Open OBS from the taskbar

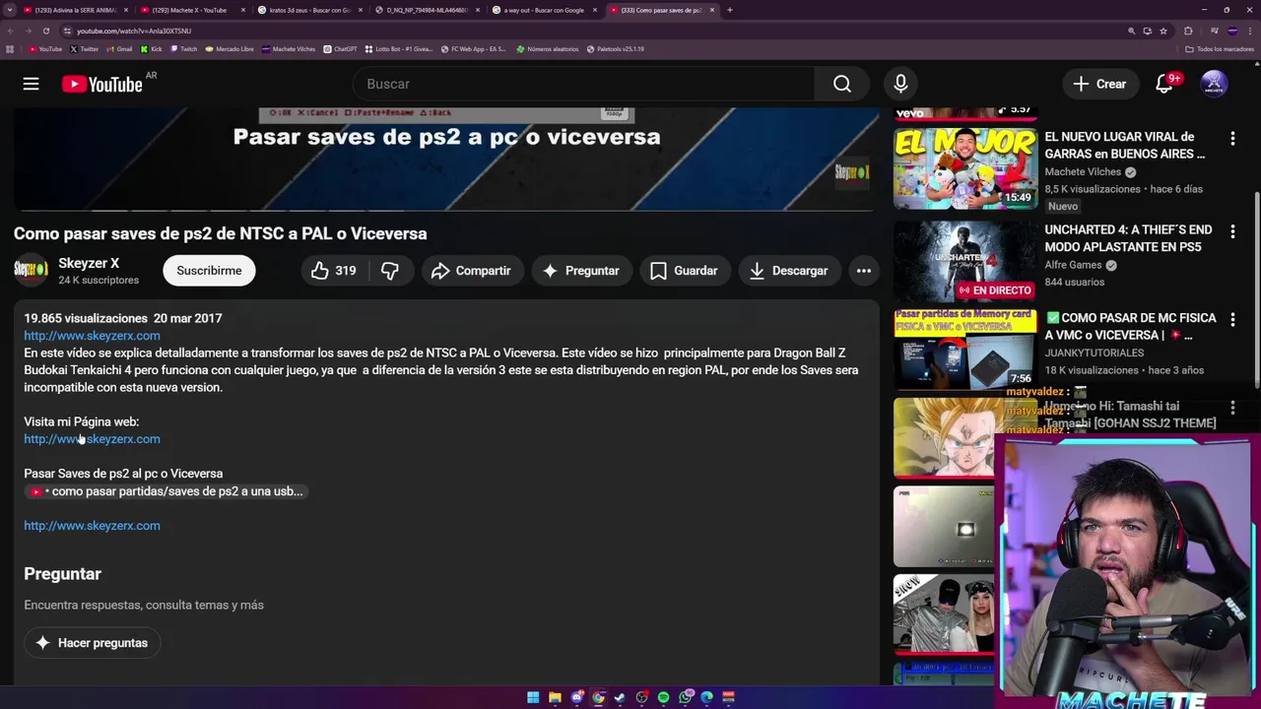(641, 697)
